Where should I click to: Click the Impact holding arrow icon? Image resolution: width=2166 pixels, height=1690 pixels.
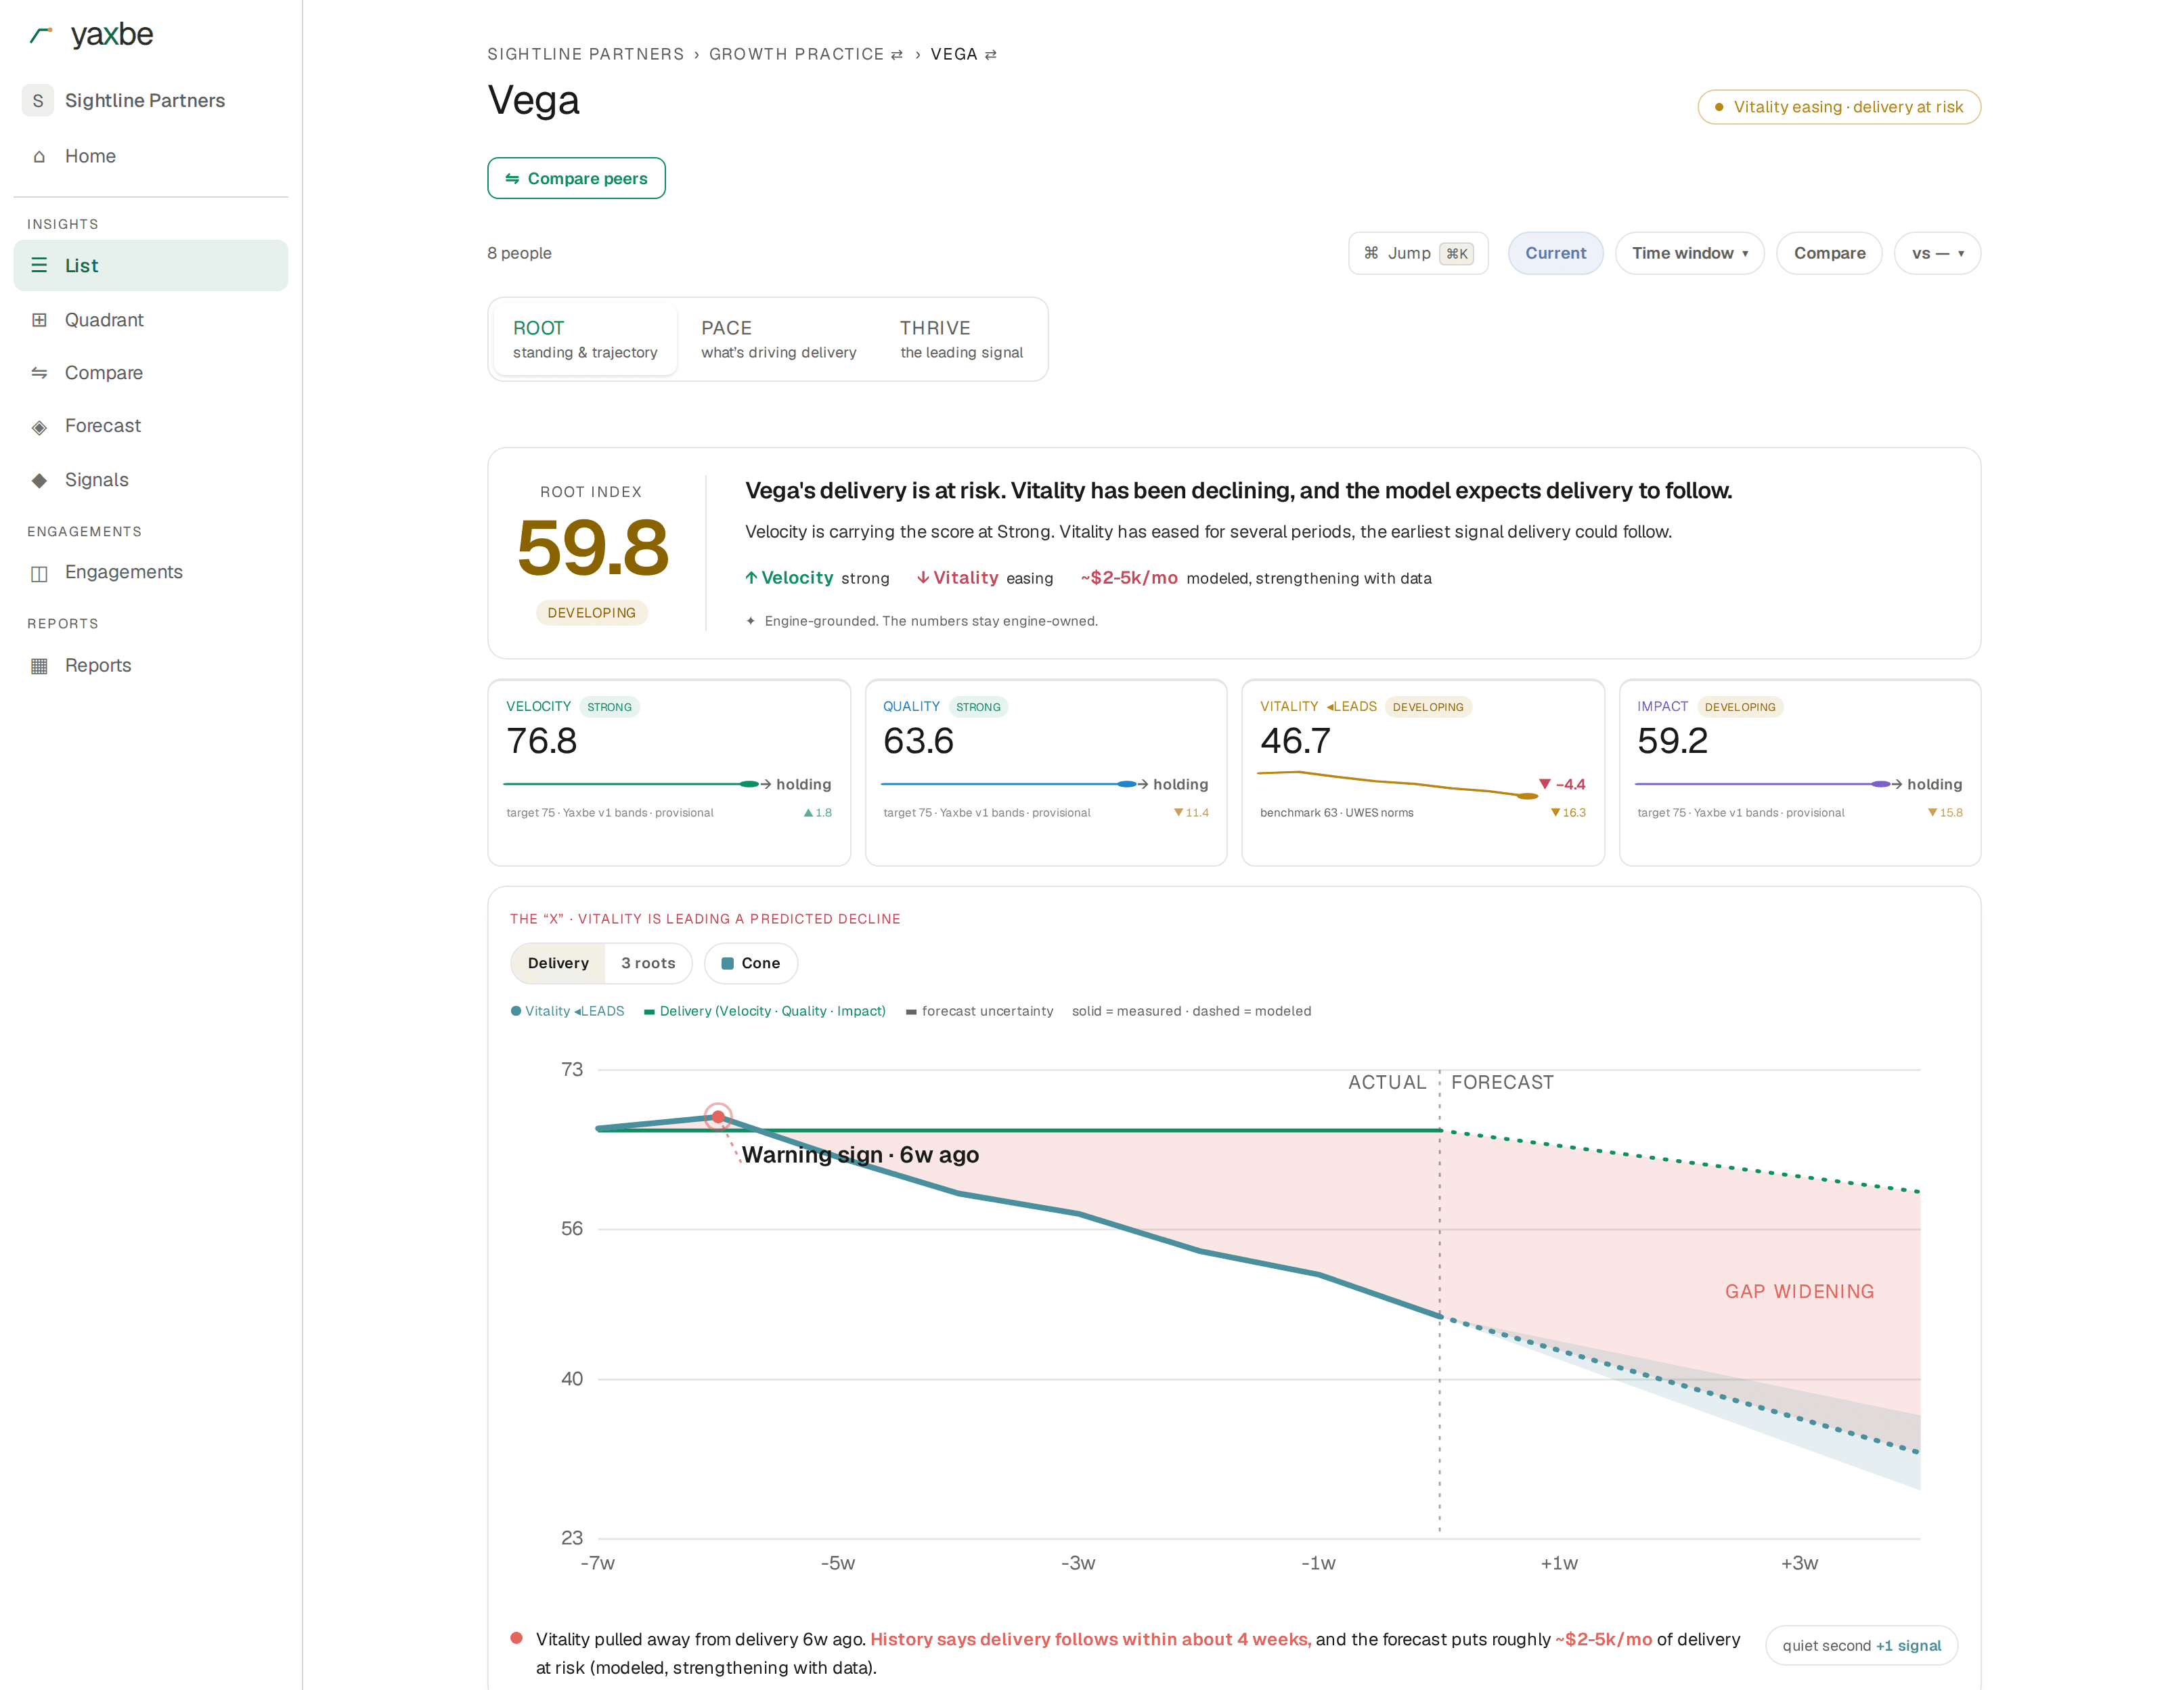tap(1896, 785)
